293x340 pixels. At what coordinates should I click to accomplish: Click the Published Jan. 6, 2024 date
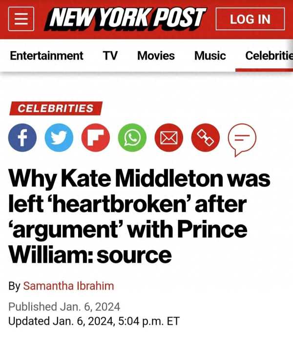(64, 307)
